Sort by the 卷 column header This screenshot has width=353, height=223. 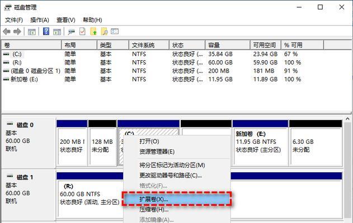[31, 45]
